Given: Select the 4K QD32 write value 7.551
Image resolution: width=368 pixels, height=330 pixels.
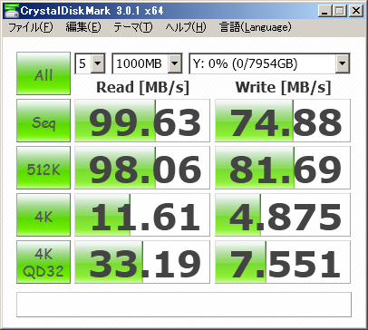Looking at the screenshot, I should pos(283,262).
